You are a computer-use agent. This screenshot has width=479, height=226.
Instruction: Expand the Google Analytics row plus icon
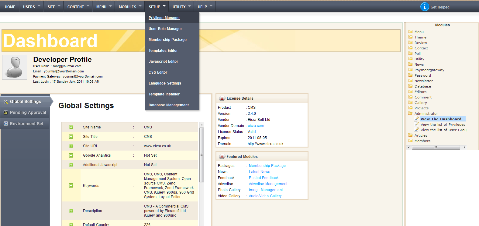pyautogui.click(x=71, y=155)
